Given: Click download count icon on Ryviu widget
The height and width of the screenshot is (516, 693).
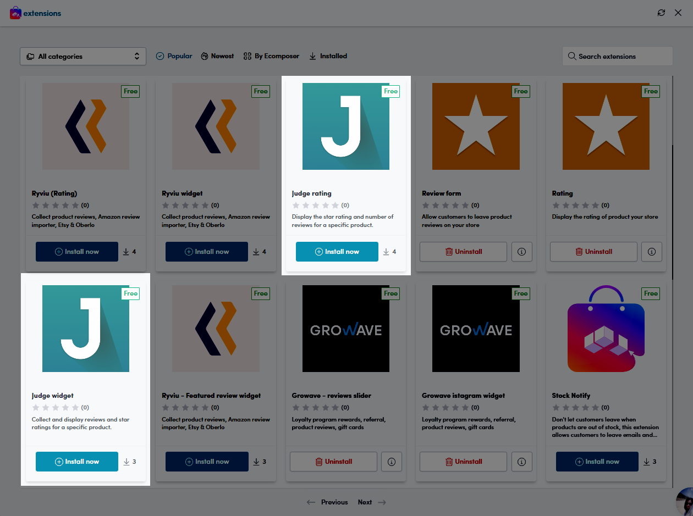Looking at the screenshot, I should [x=256, y=252].
